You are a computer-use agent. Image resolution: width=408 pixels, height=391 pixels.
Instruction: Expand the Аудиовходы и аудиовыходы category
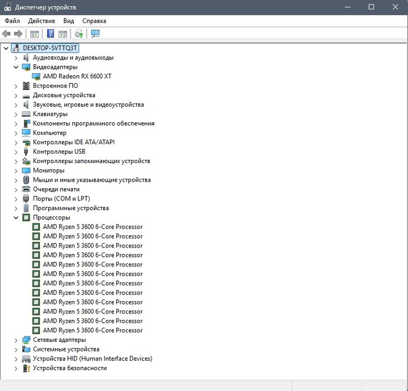[x=16, y=58]
